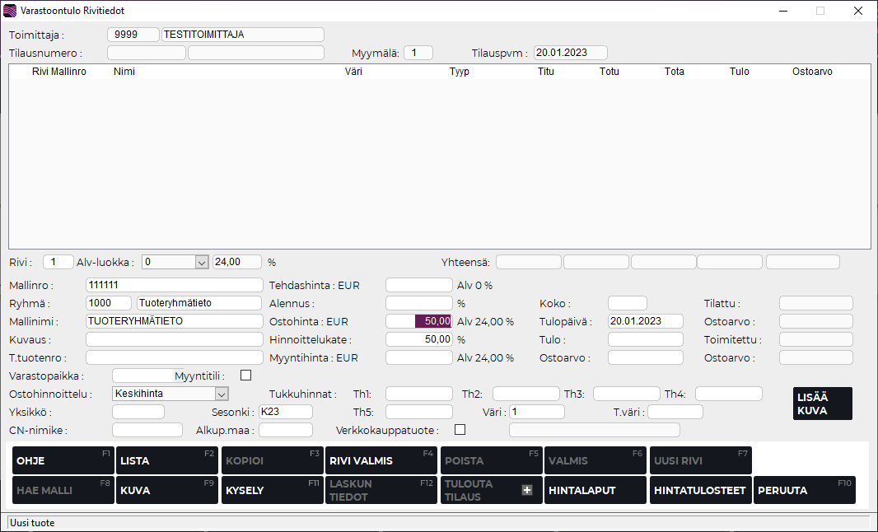Click the HINTATULOSTEET button

coord(700,490)
